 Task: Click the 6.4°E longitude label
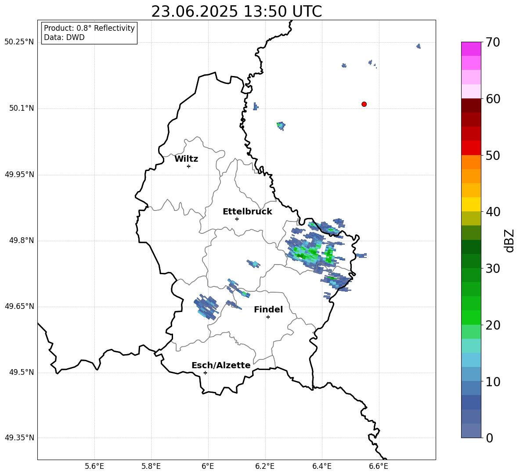321,466
